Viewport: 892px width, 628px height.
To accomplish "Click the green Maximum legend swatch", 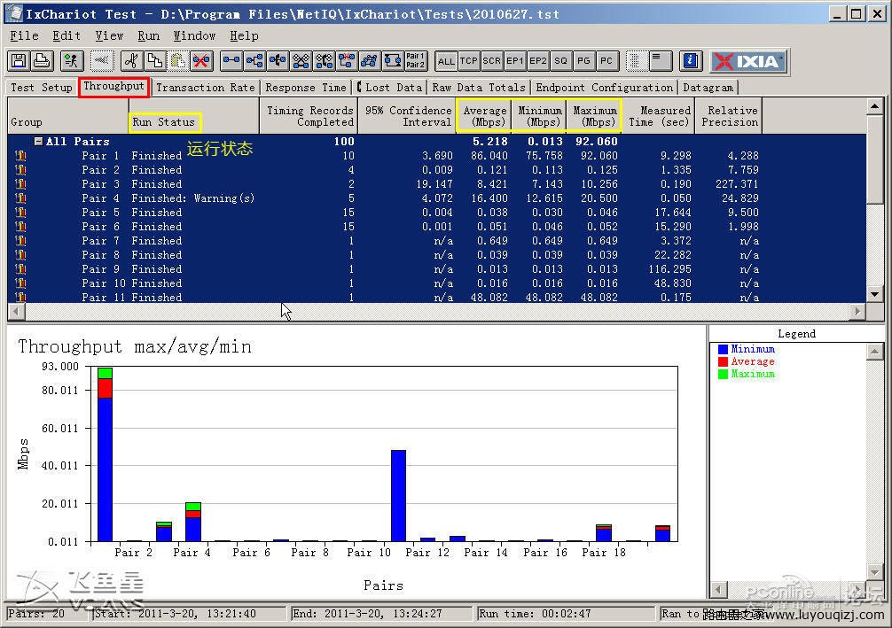I will (723, 375).
